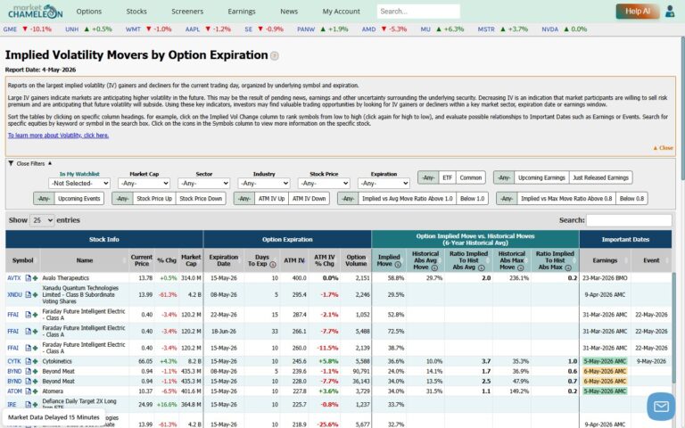
Task: Open the Industry dropdown
Action: [264, 183]
